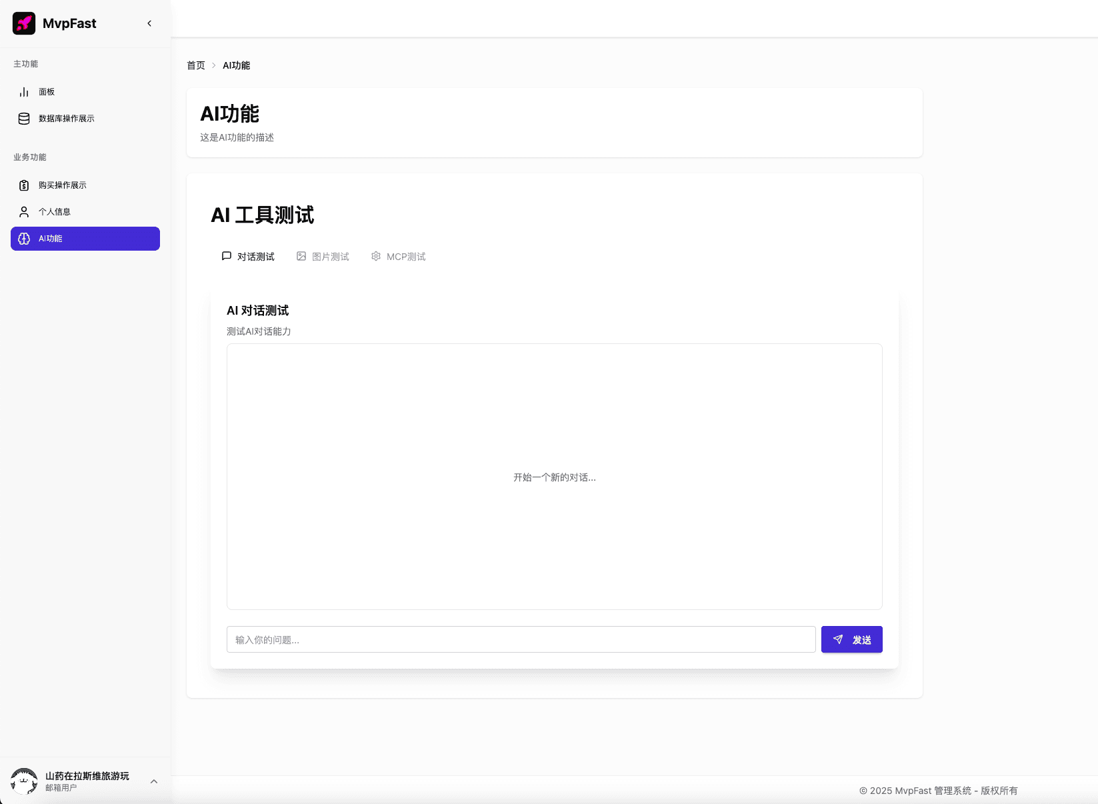The height and width of the screenshot is (804, 1098).
Task: Open the 首页 breadcrumb chevron separator
Action: 213,65
